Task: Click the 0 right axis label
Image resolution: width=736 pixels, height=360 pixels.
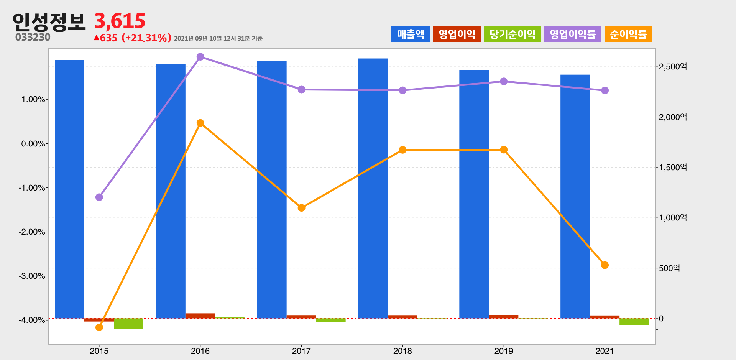Action: [661, 319]
